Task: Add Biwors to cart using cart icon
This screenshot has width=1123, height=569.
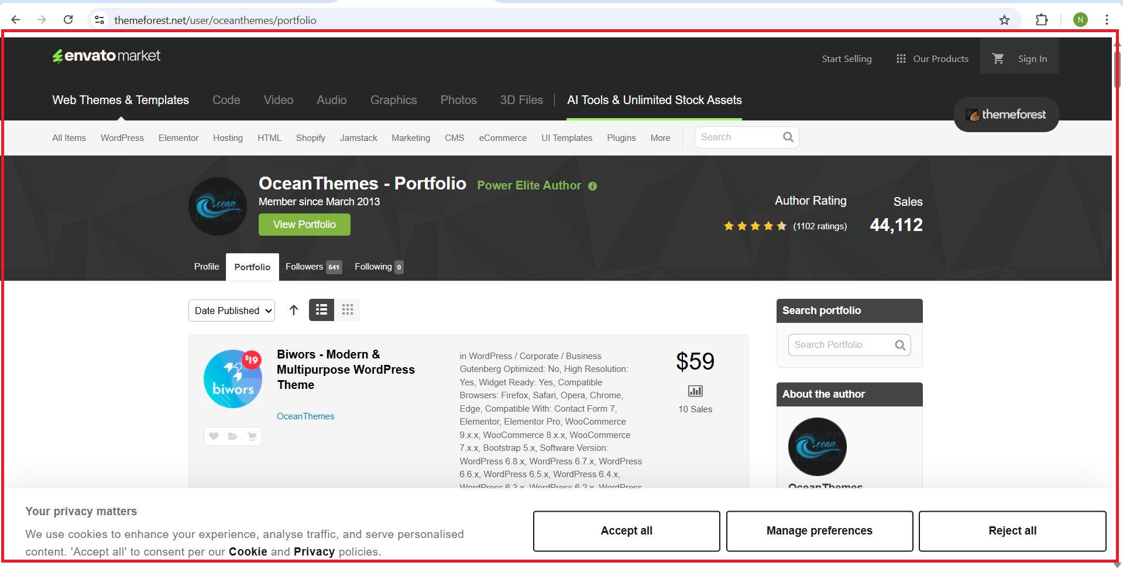Action: click(252, 436)
